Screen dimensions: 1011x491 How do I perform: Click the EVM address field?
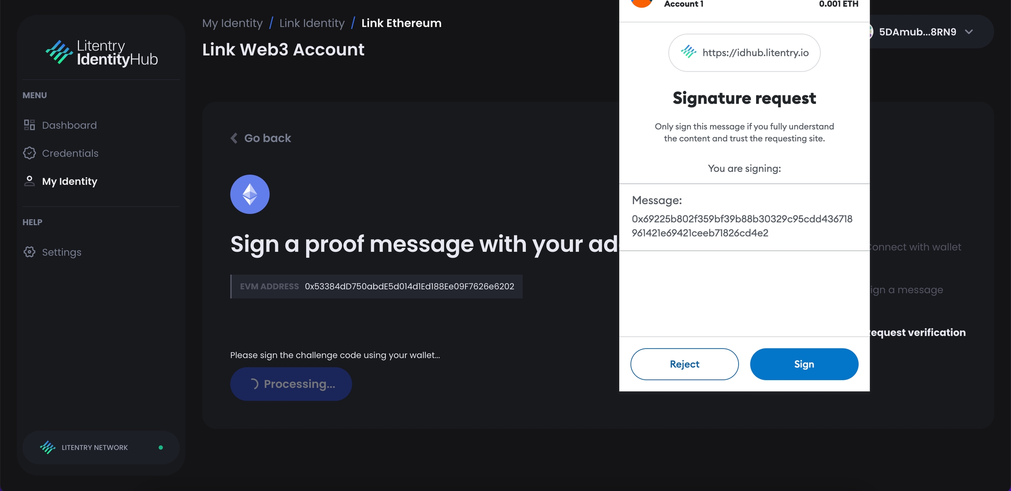tap(376, 286)
